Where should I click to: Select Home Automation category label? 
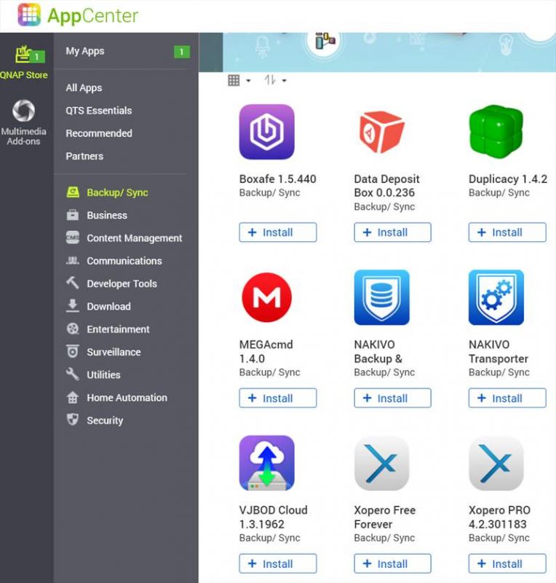(127, 398)
